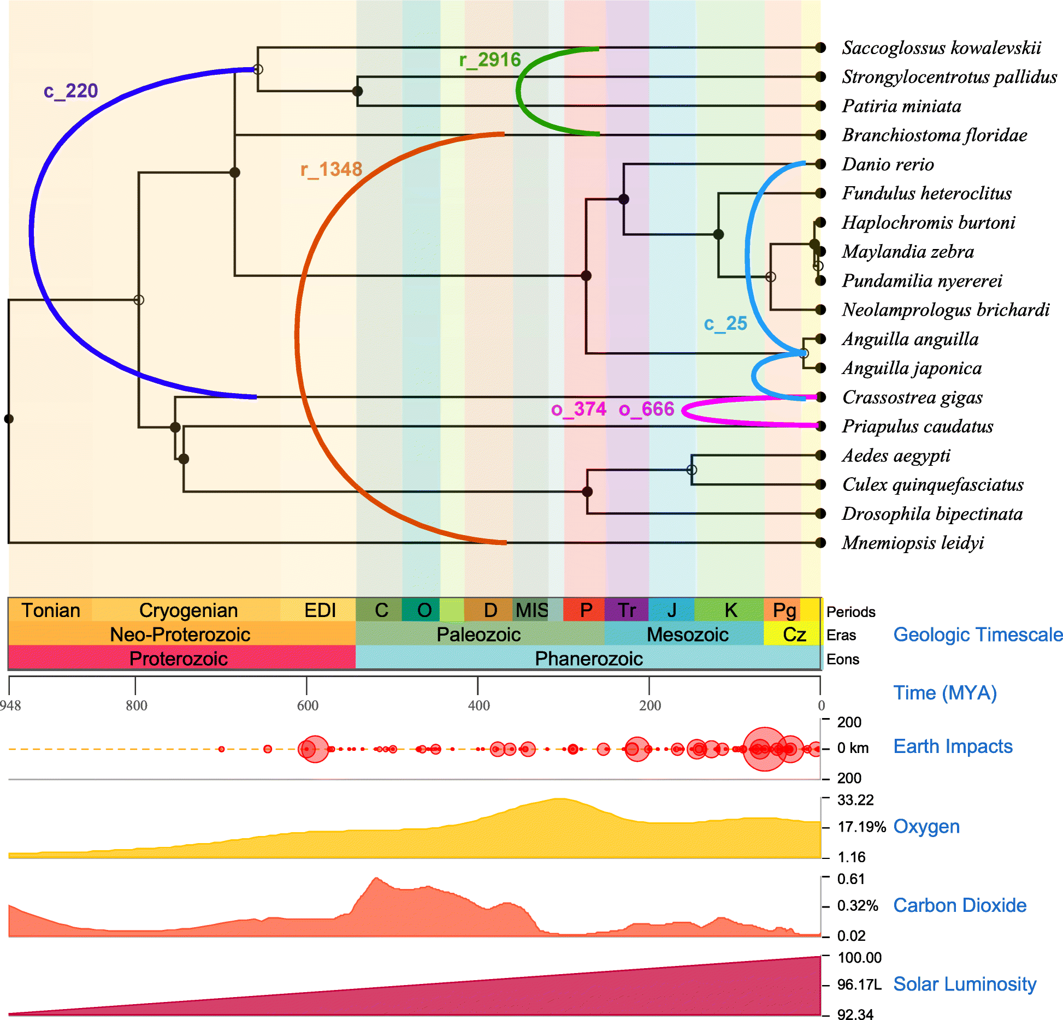Viewport: 1063px width, 1020px height.
Task: Click the carbon dioxide peak in the chart
Action: (376, 879)
